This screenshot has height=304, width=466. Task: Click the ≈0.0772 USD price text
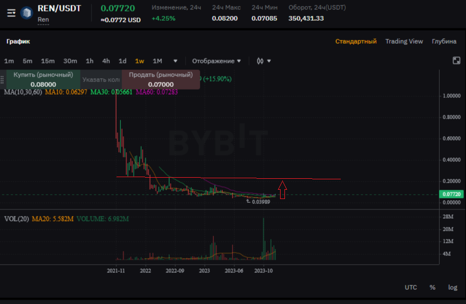coord(121,20)
